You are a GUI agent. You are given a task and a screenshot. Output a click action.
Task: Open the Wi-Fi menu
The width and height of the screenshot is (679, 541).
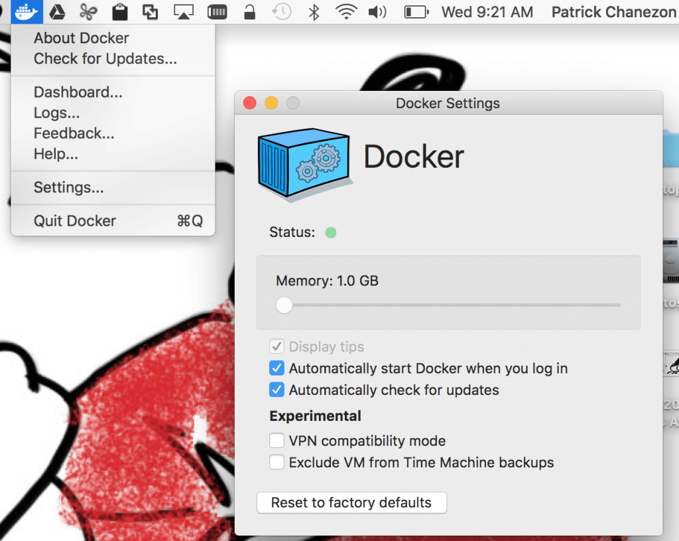point(346,12)
